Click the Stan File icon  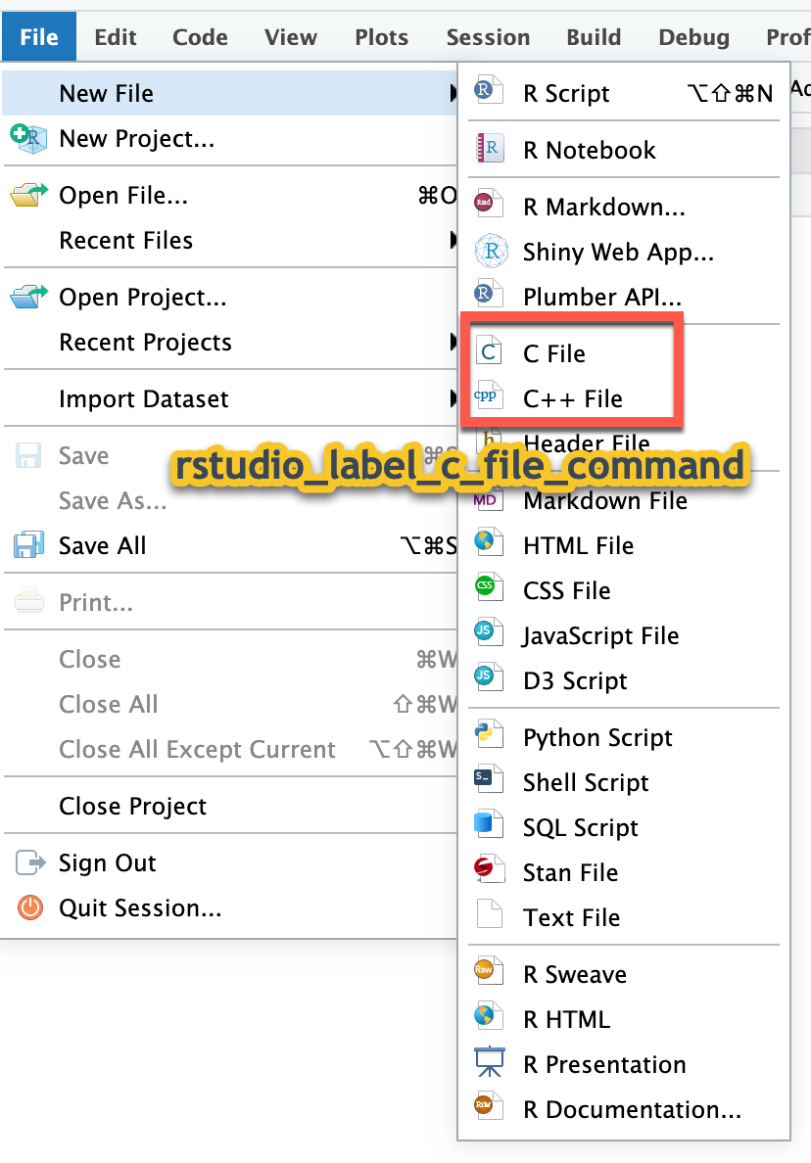pos(489,871)
